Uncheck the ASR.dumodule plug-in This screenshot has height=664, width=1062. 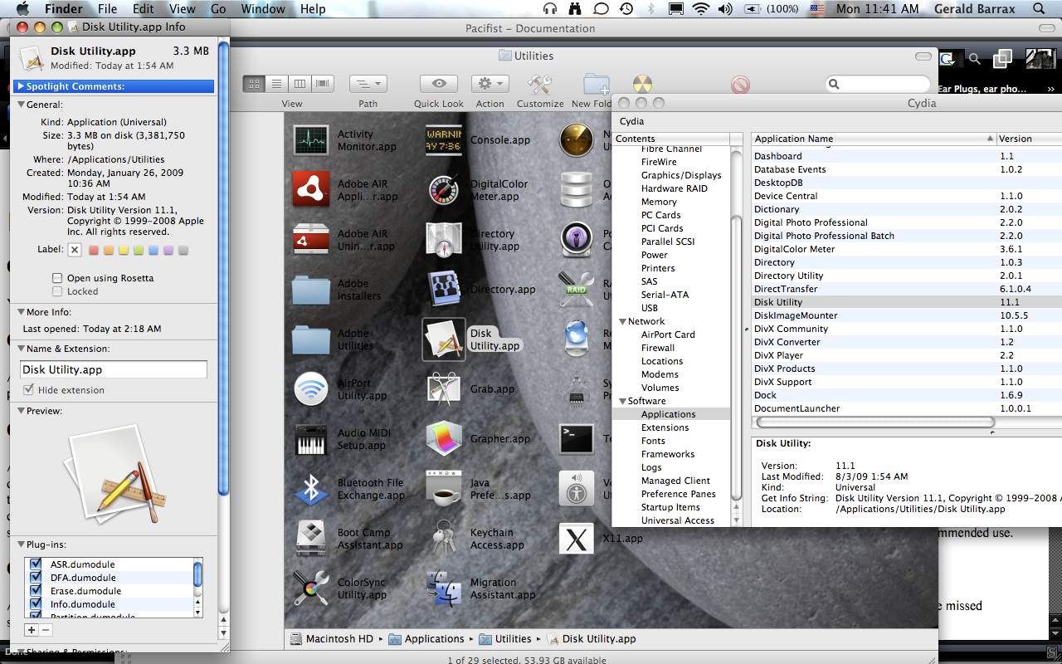click(36, 564)
